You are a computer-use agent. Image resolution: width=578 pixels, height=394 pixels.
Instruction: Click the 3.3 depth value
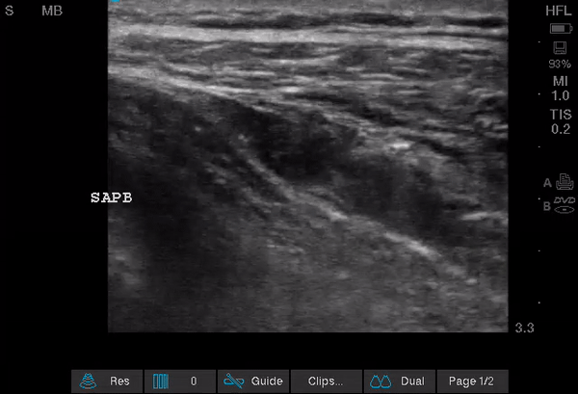525,328
